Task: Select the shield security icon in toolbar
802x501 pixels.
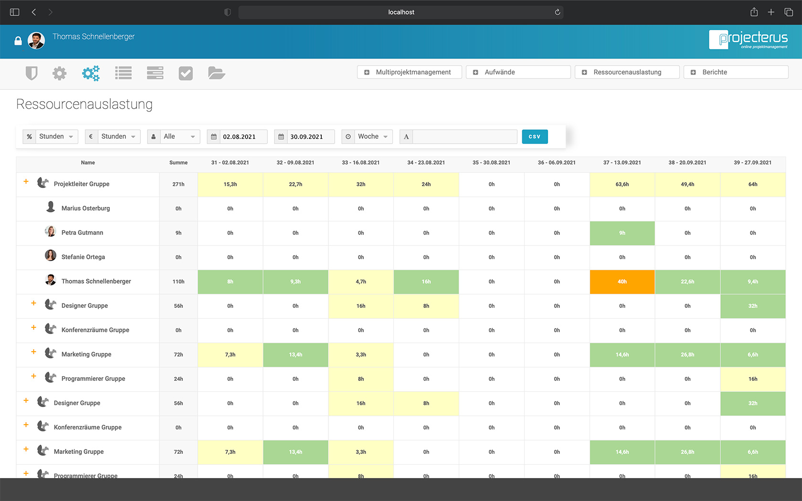Action: (x=32, y=73)
